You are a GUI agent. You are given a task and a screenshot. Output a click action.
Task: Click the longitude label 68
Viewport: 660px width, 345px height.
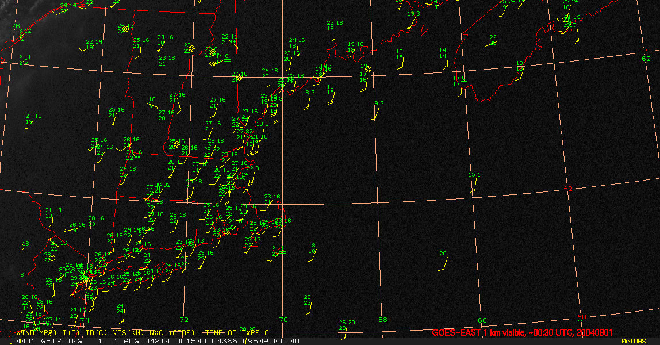(x=383, y=320)
